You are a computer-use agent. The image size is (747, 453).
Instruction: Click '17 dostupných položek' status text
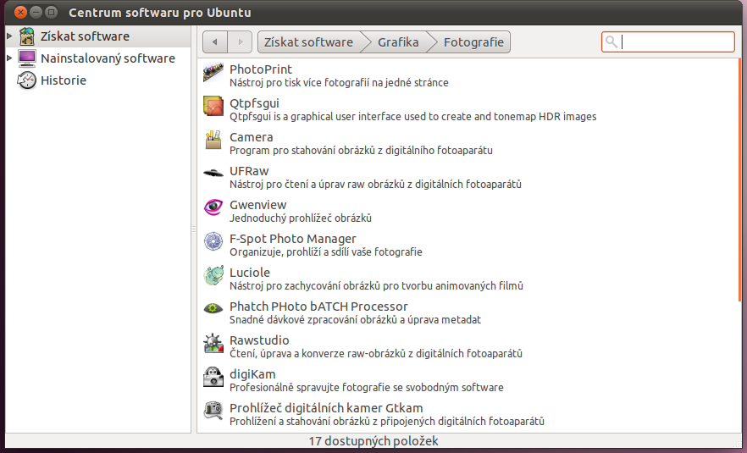[x=373, y=441]
